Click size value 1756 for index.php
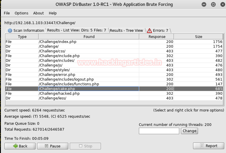This screenshot has height=153, width=226. (217, 42)
